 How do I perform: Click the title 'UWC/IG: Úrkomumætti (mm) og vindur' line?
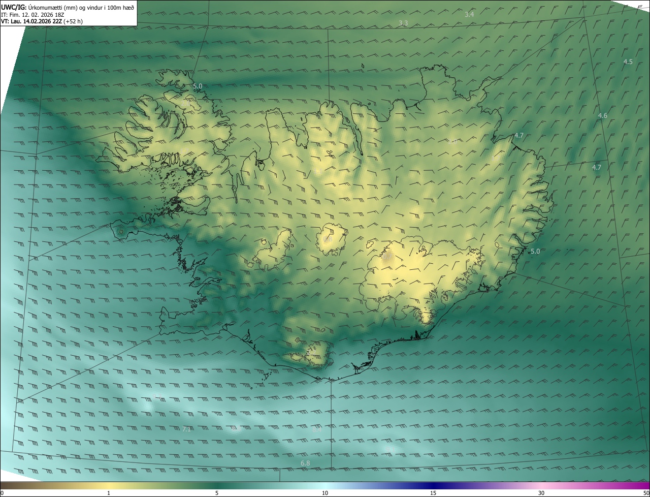click(68, 7)
